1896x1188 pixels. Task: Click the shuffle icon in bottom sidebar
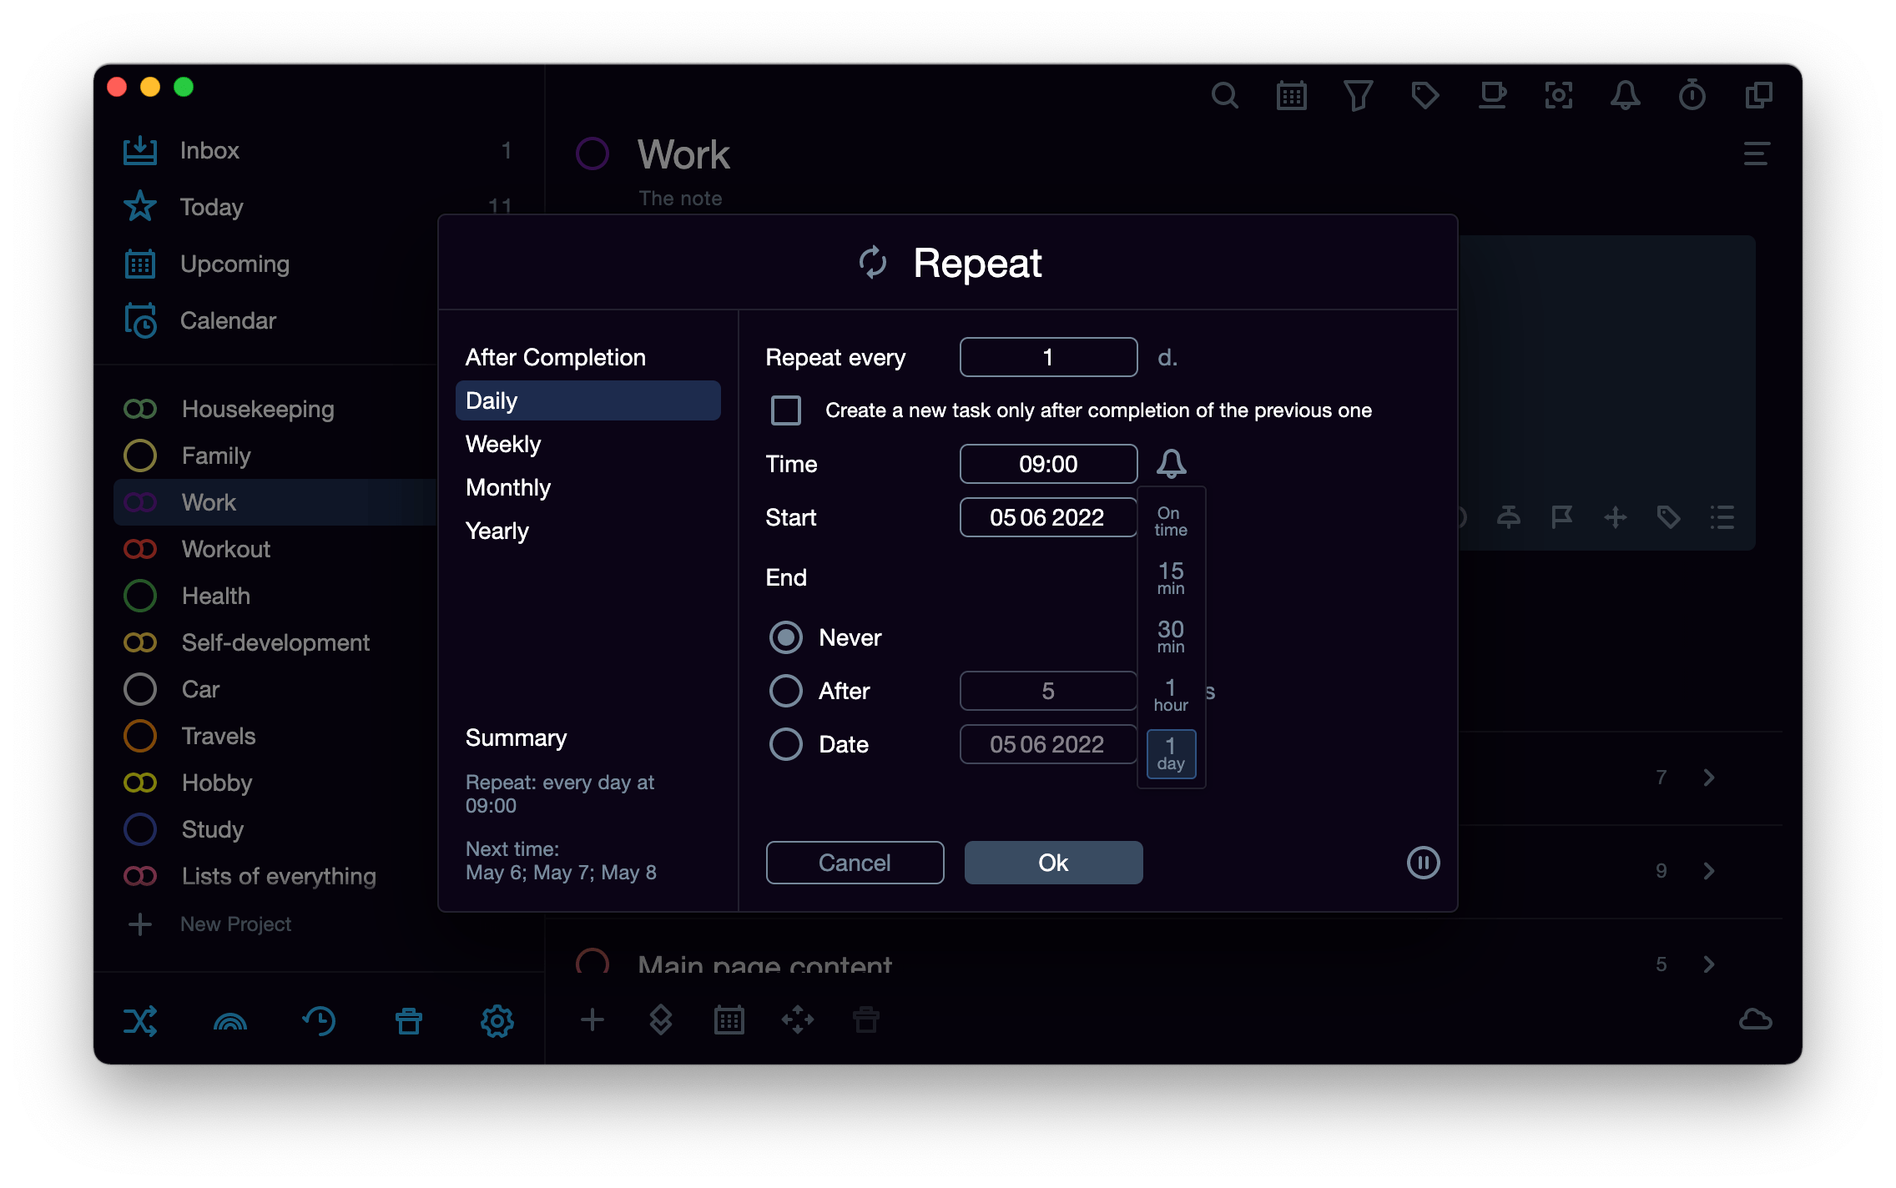click(140, 1020)
